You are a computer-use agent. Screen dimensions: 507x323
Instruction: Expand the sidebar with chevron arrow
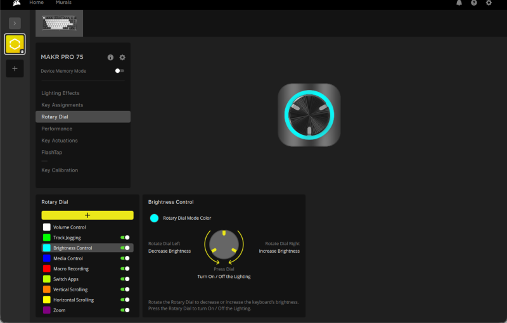15,23
